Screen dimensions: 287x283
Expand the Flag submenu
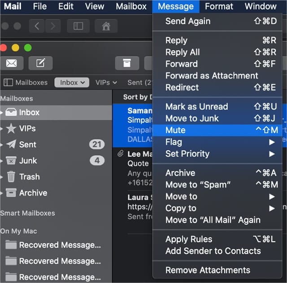pos(220,142)
